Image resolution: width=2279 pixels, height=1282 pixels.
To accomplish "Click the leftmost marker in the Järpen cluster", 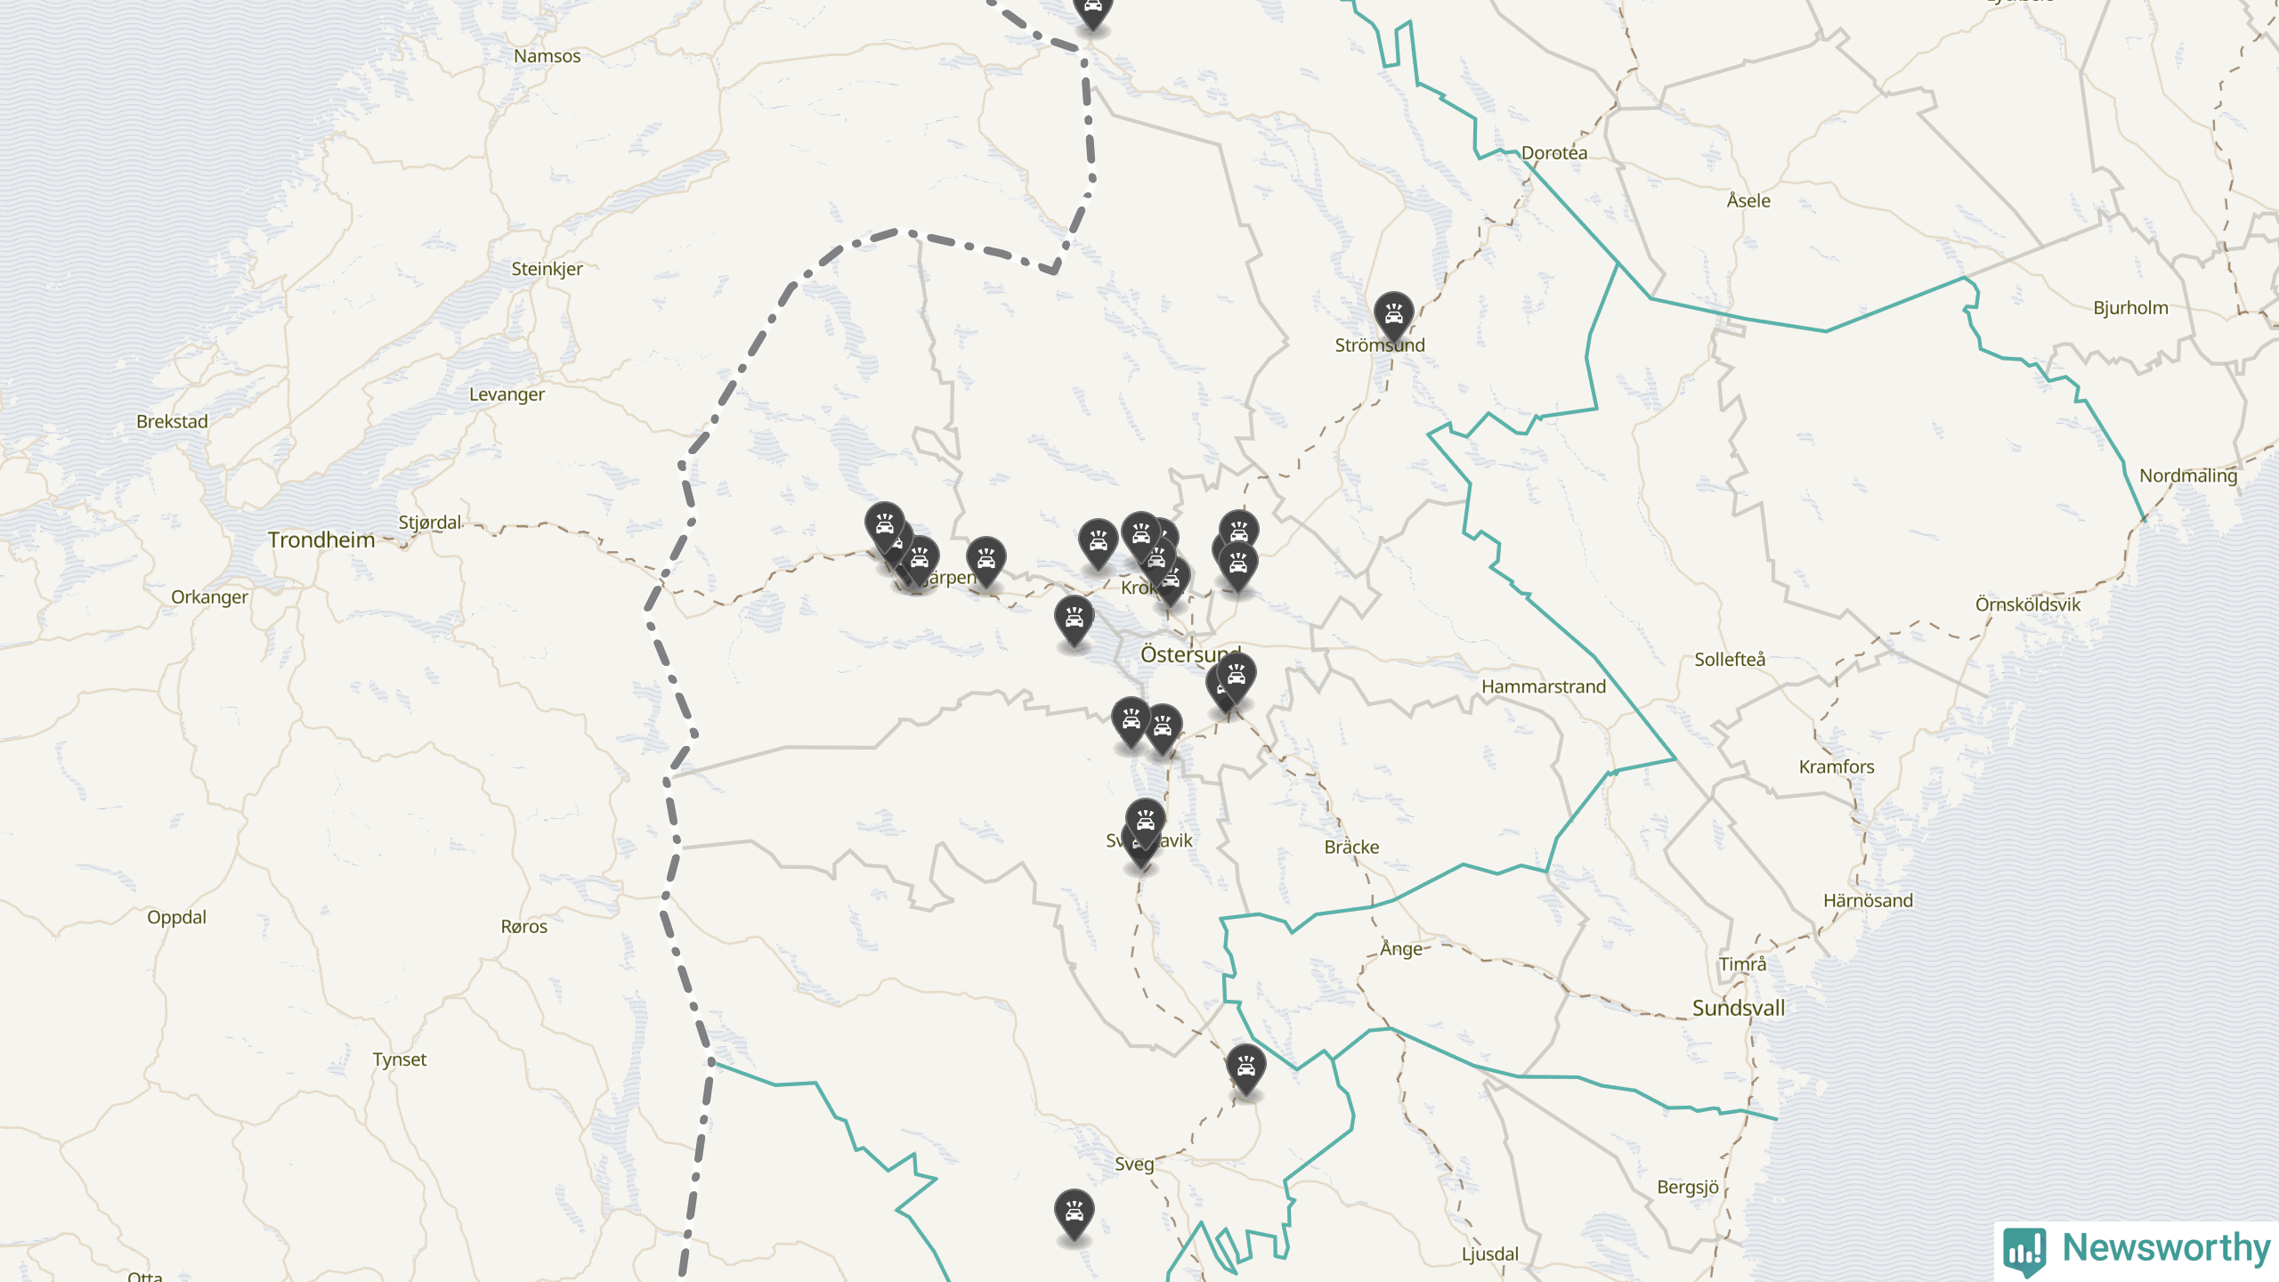I will [884, 527].
